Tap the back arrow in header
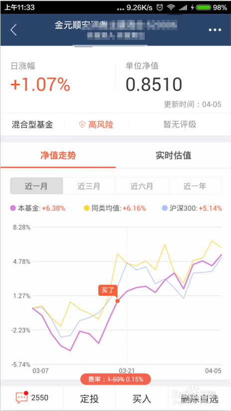The image size is (231, 411). click(x=13, y=30)
